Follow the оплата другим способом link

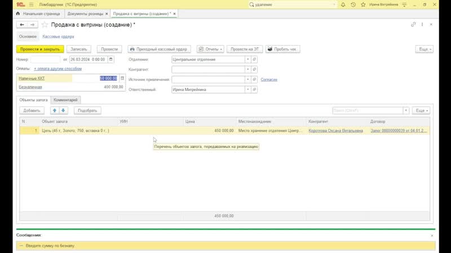pos(58,69)
